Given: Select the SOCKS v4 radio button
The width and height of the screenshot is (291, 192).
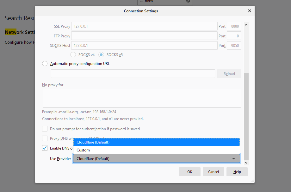Looking at the screenshot, I should click(x=73, y=54).
